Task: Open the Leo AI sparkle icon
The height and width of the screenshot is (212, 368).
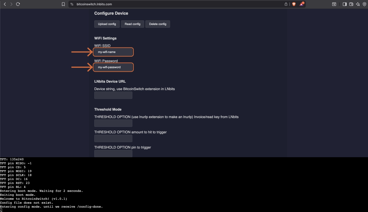Action: pos(358,4)
